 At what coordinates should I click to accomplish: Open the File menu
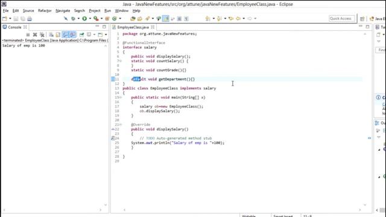click(x=5, y=11)
